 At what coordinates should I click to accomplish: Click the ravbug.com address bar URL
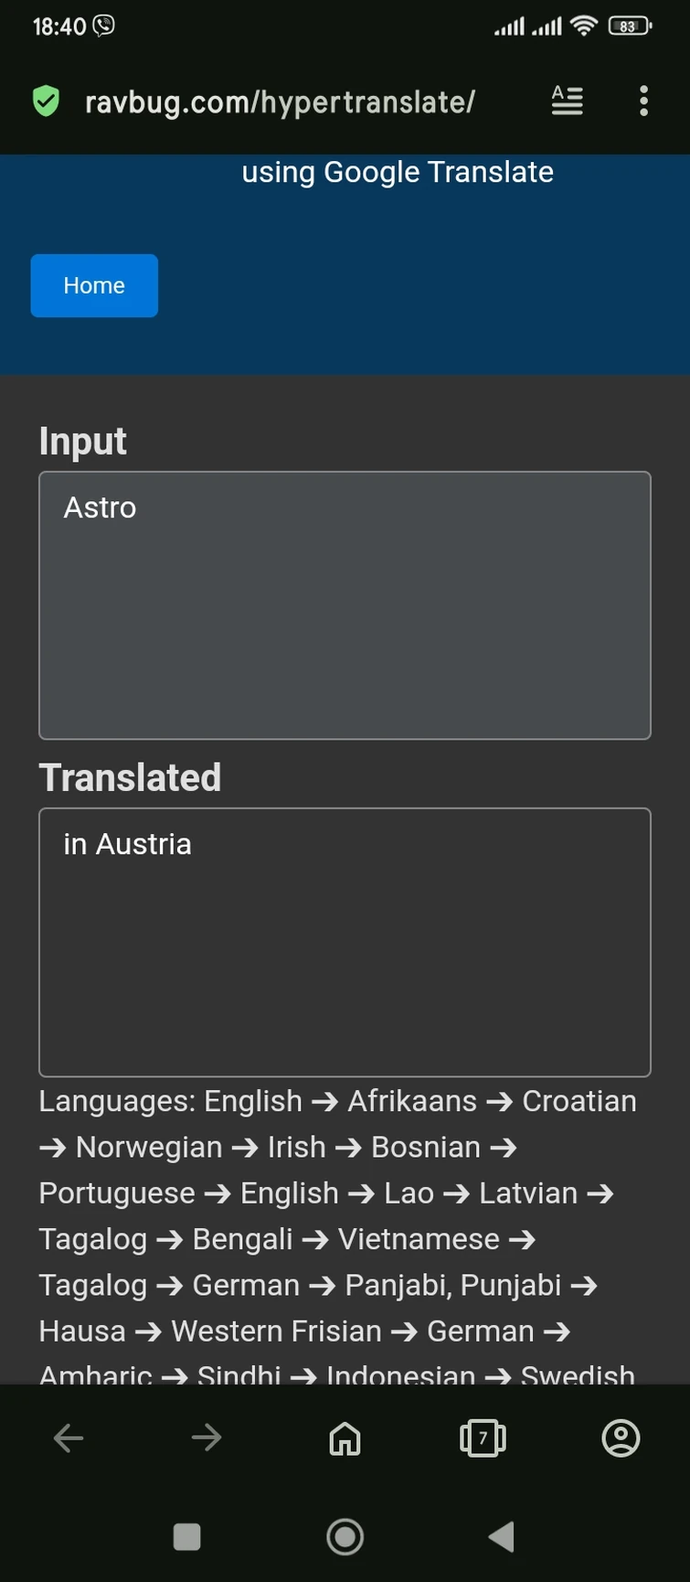pyautogui.click(x=280, y=102)
